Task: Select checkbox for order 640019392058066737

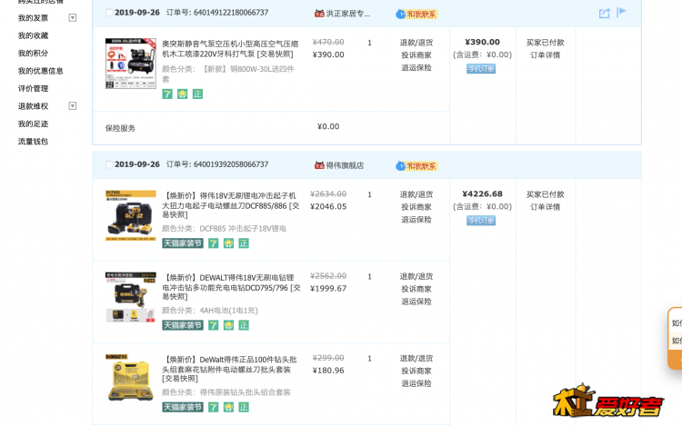Action: coord(109,164)
